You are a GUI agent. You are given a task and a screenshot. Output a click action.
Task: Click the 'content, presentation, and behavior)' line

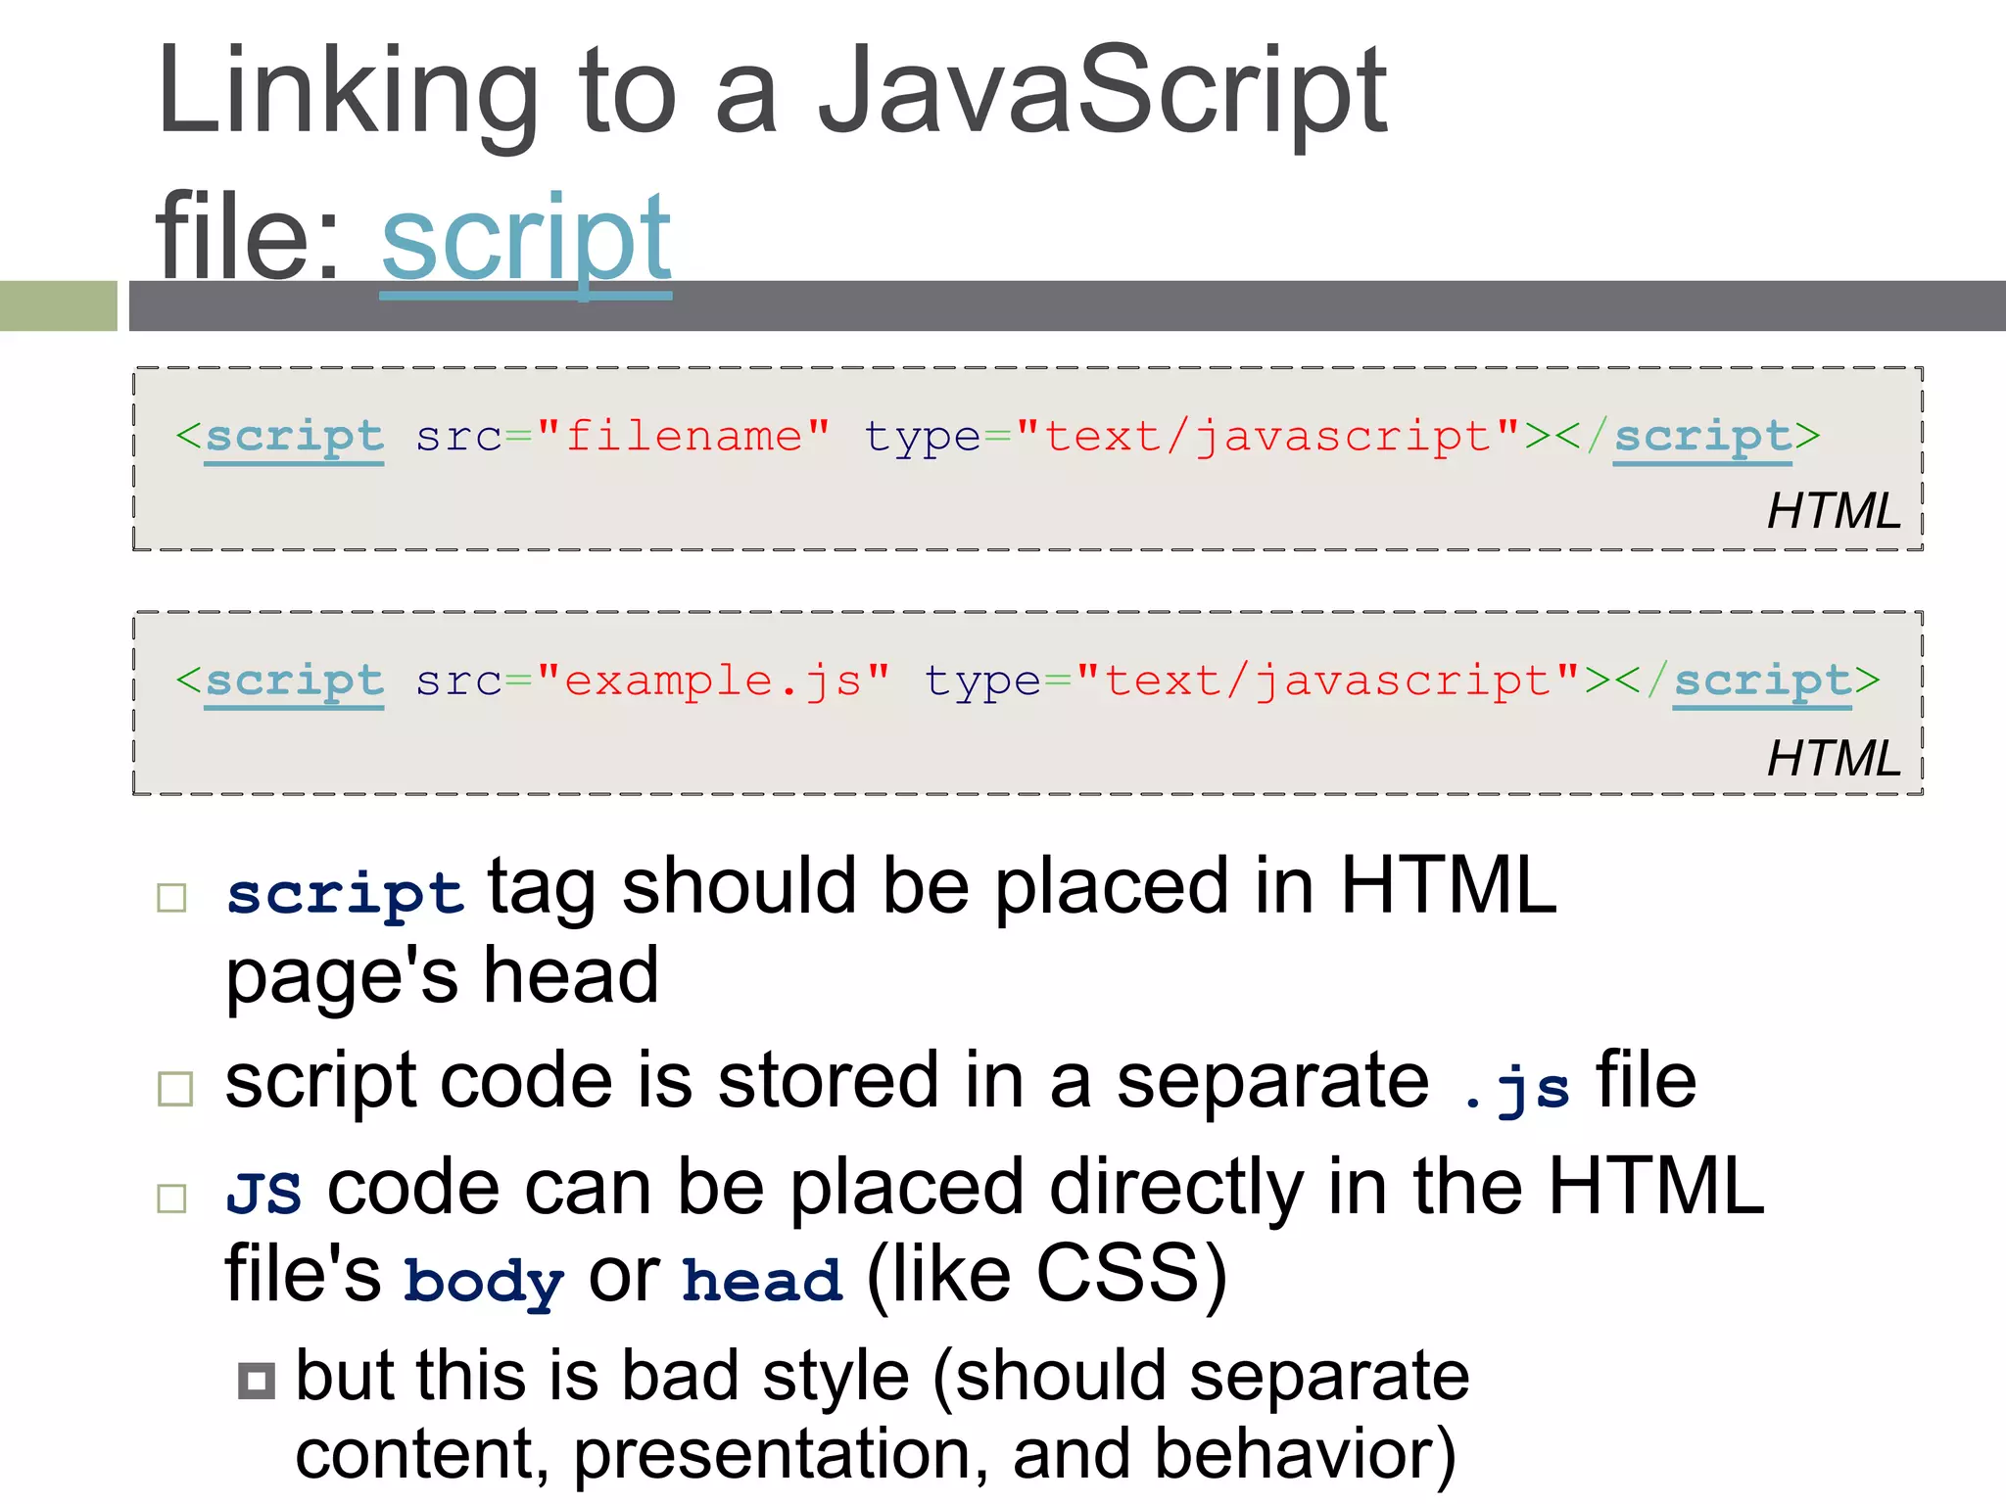pos(876,1456)
